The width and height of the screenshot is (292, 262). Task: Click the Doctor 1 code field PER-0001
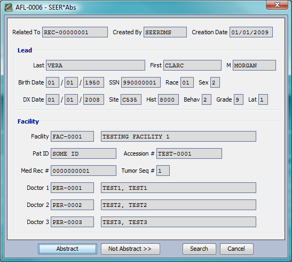pos(72,188)
